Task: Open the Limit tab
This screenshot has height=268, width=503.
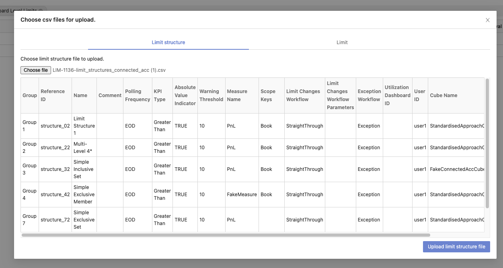Action: 342,42
